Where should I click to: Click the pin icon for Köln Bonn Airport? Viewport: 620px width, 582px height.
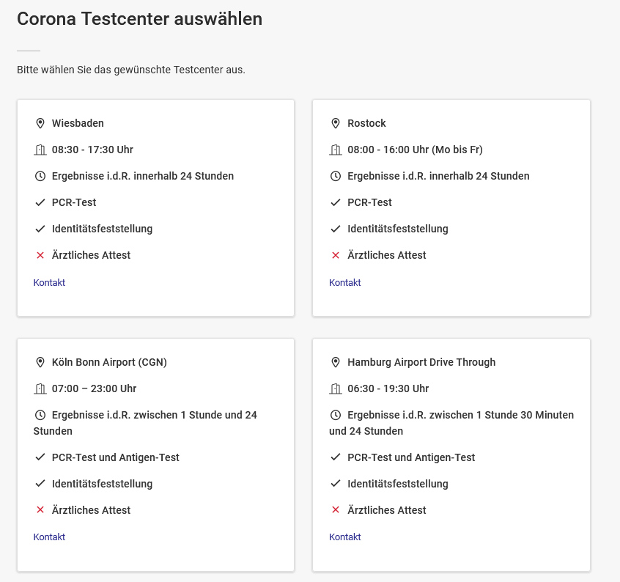click(40, 362)
